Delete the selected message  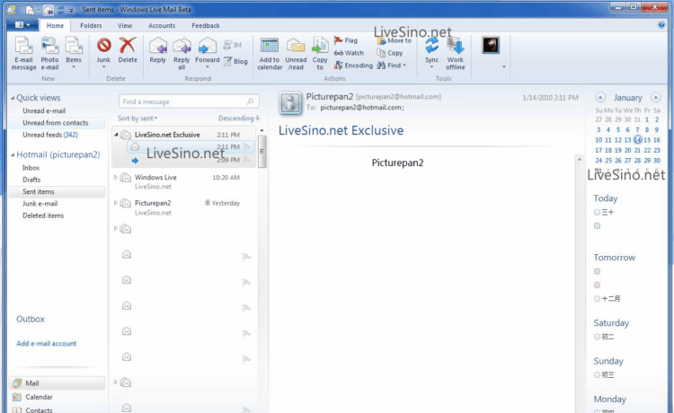(x=128, y=50)
